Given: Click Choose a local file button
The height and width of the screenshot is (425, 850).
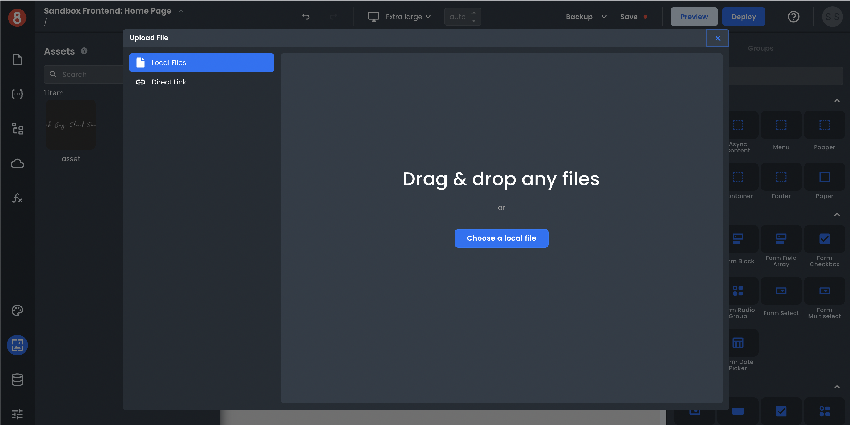Looking at the screenshot, I should (x=501, y=238).
